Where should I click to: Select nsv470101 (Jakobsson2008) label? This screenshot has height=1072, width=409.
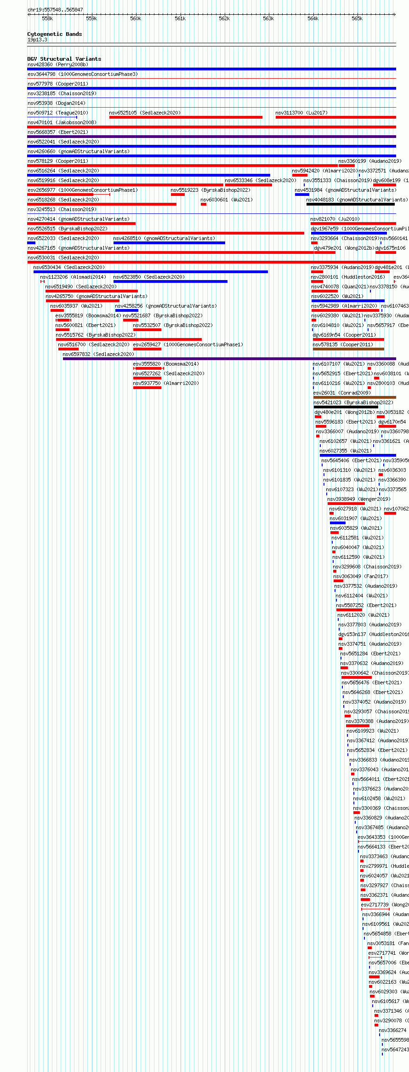pyautogui.click(x=62, y=123)
